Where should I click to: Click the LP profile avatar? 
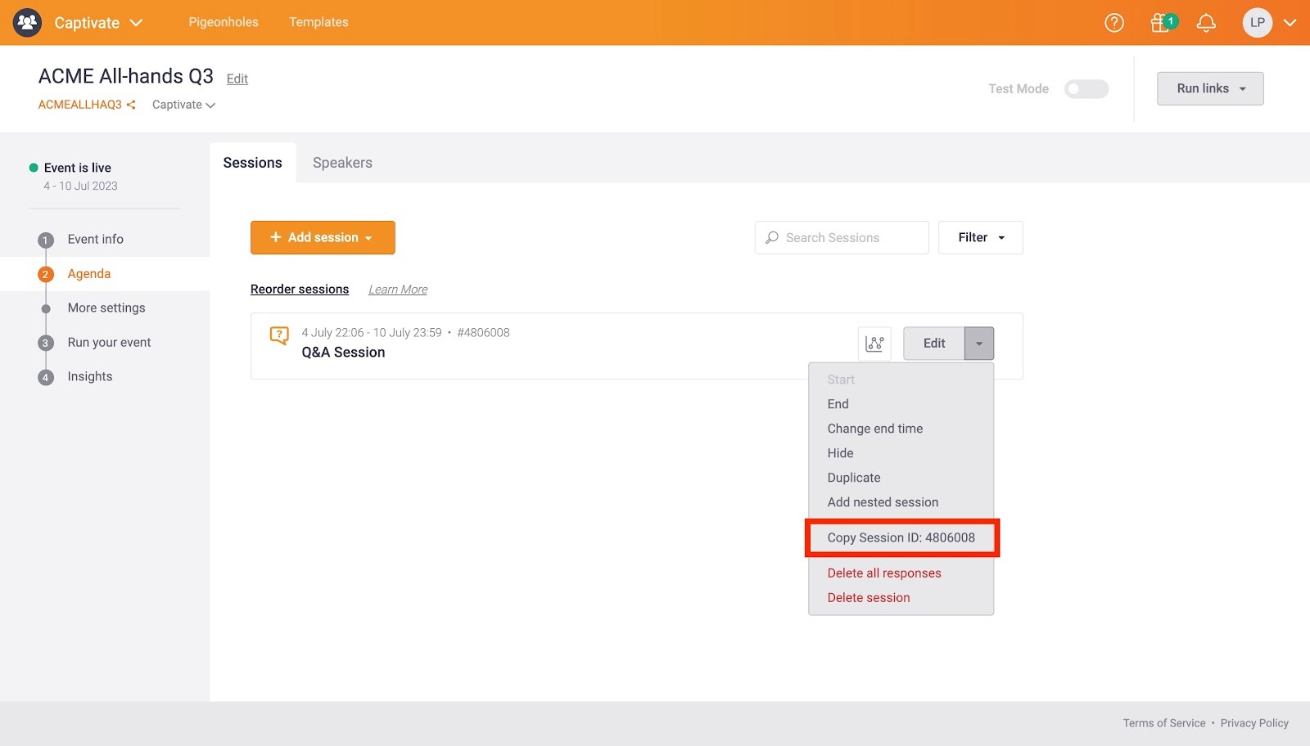click(x=1257, y=23)
